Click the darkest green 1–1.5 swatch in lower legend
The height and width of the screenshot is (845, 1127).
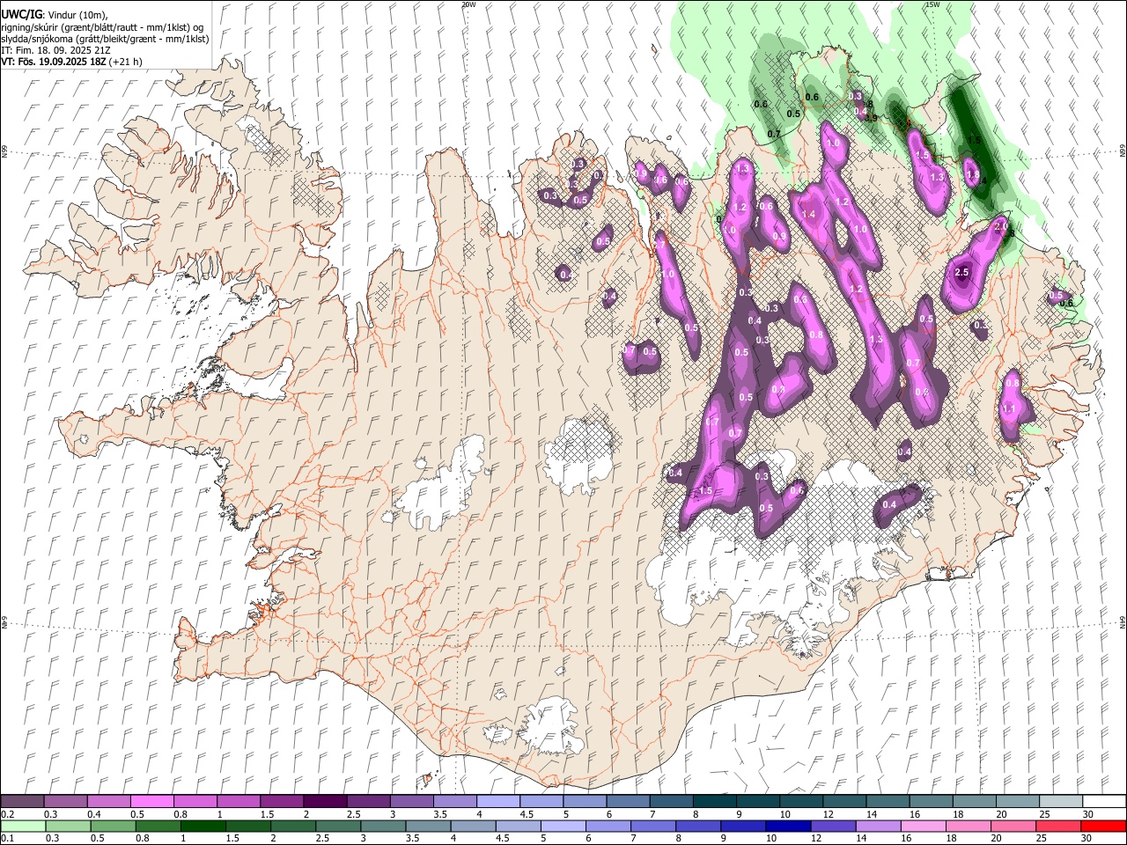203,826
